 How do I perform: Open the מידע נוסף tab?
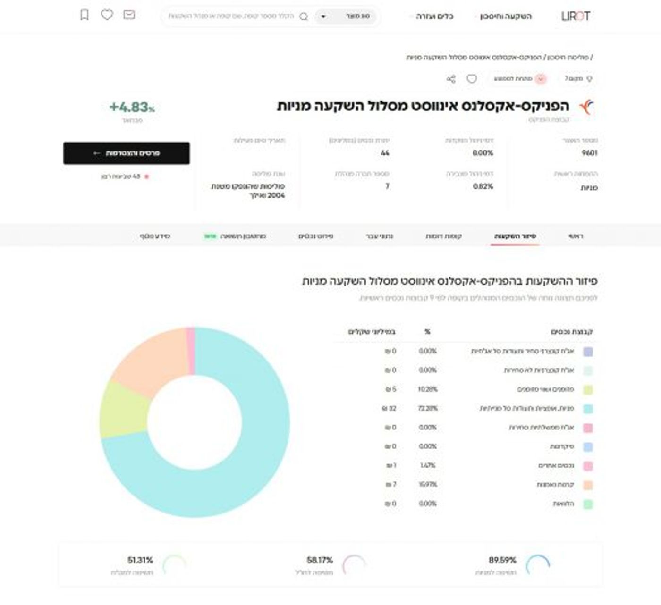tap(155, 236)
